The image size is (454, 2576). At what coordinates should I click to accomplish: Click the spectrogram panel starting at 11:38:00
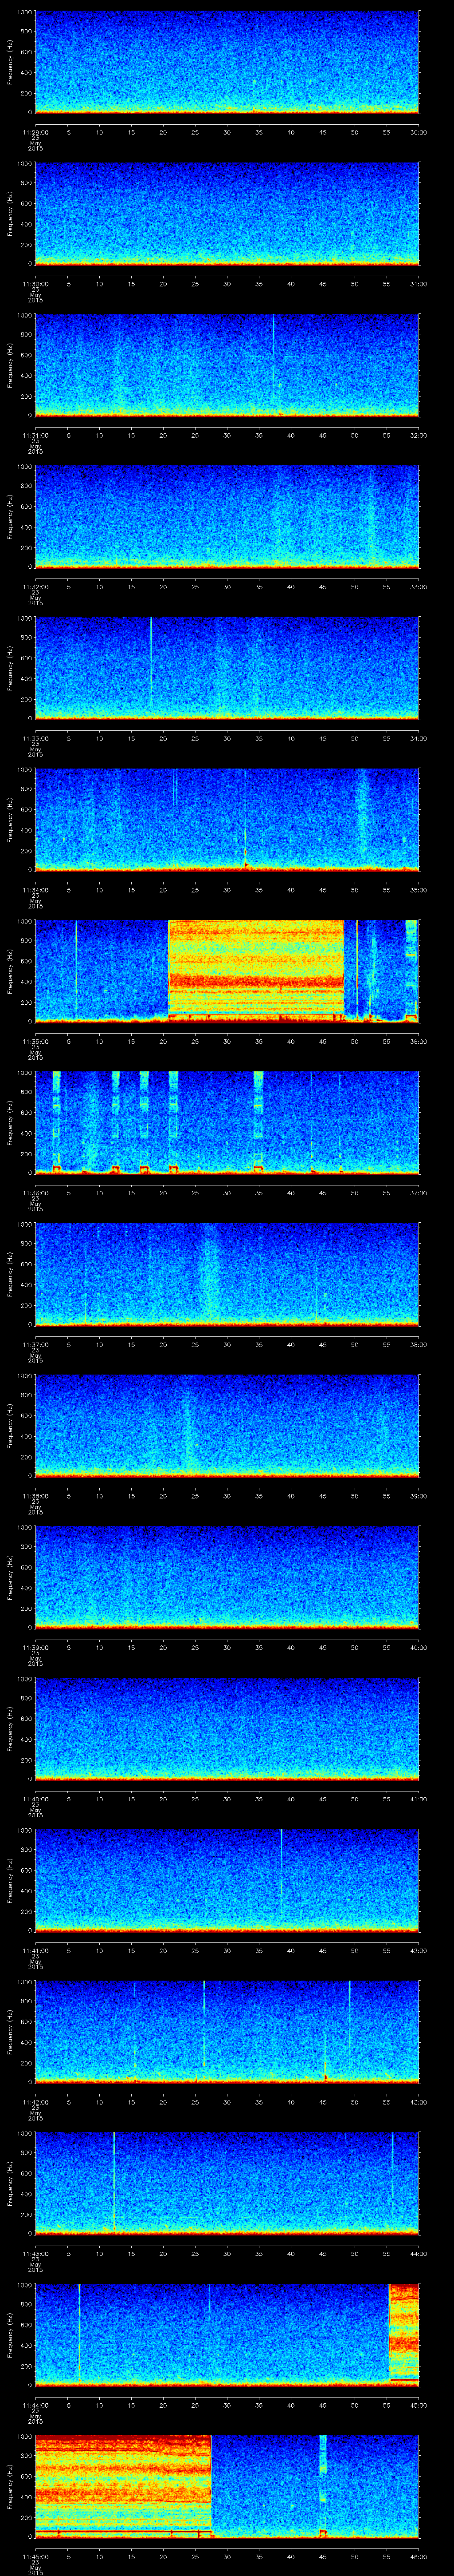click(227, 1425)
